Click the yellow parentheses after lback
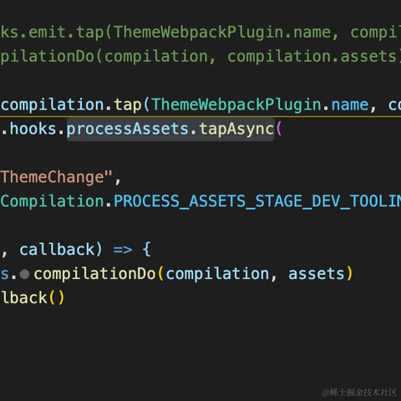The width and height of the screenshot is (401, 401). [57, 298]
